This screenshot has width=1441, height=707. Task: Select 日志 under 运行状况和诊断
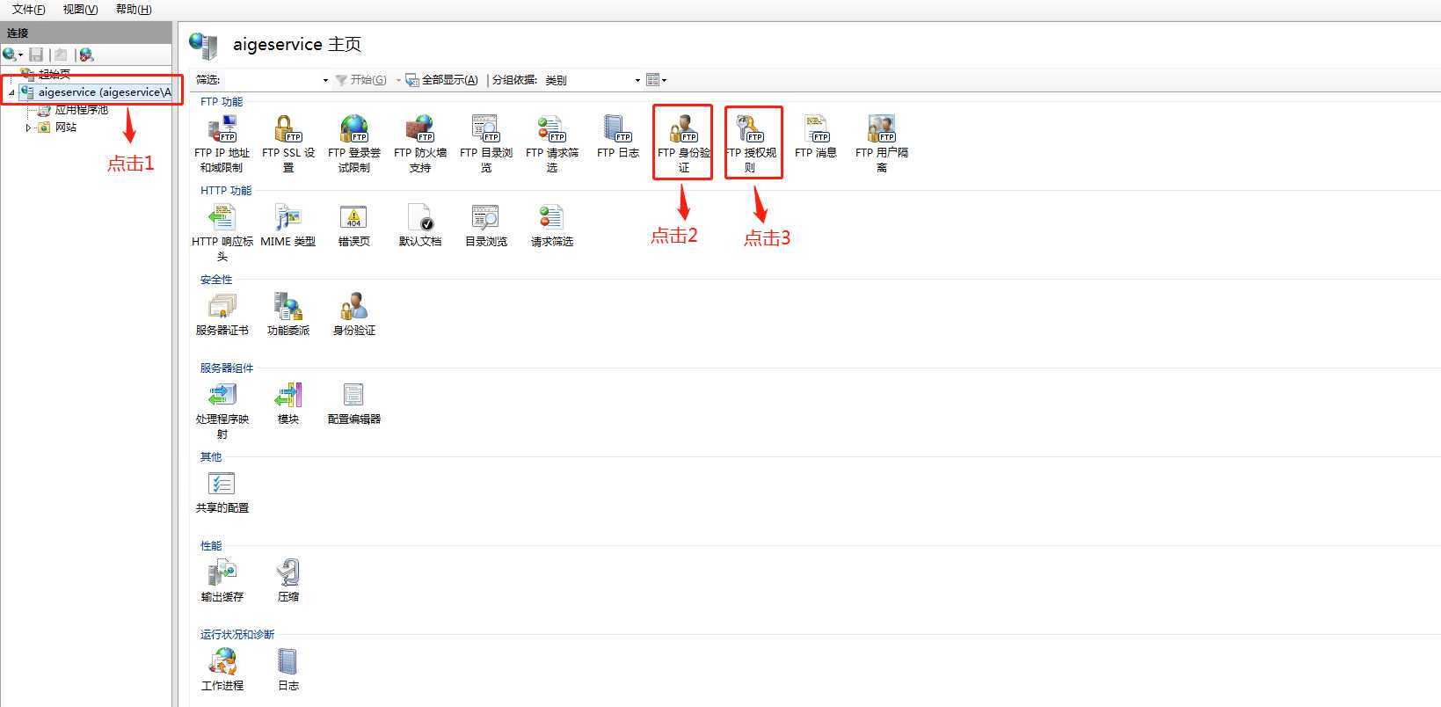pyautogui.click(x=287, y=670)
